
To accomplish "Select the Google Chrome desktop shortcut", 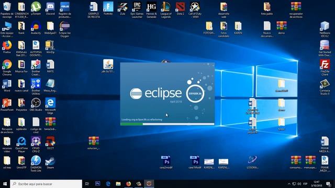I will 7,67.
